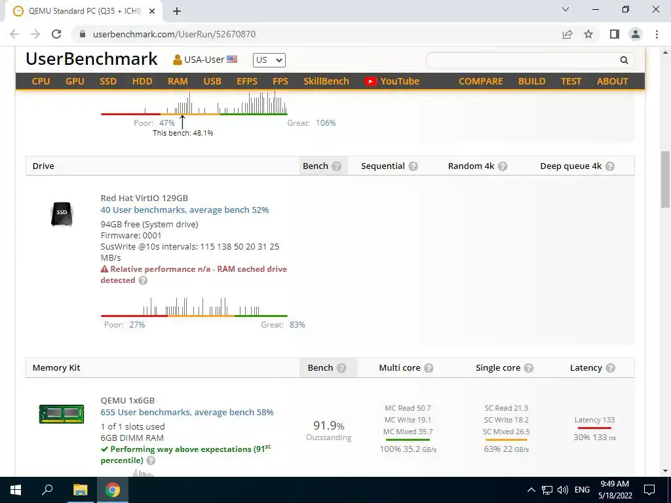Image resolution: width=671 pixels, height=503 pixels.
Task: Open the US country dropdown
Action: point(269,60)
